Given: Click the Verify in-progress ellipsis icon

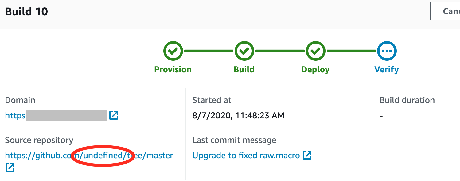Looking at the screenshot, I should pyautogui.click(x=387, y=51).
